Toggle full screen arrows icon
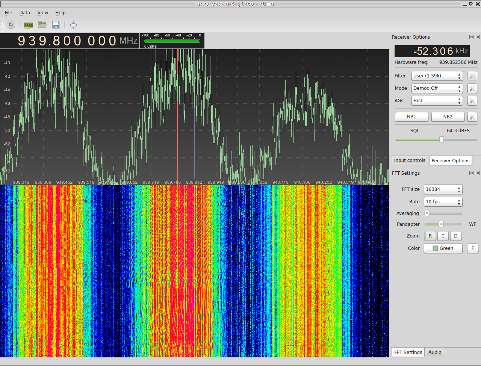The image size is (481, 366). (x=73, y=25)
